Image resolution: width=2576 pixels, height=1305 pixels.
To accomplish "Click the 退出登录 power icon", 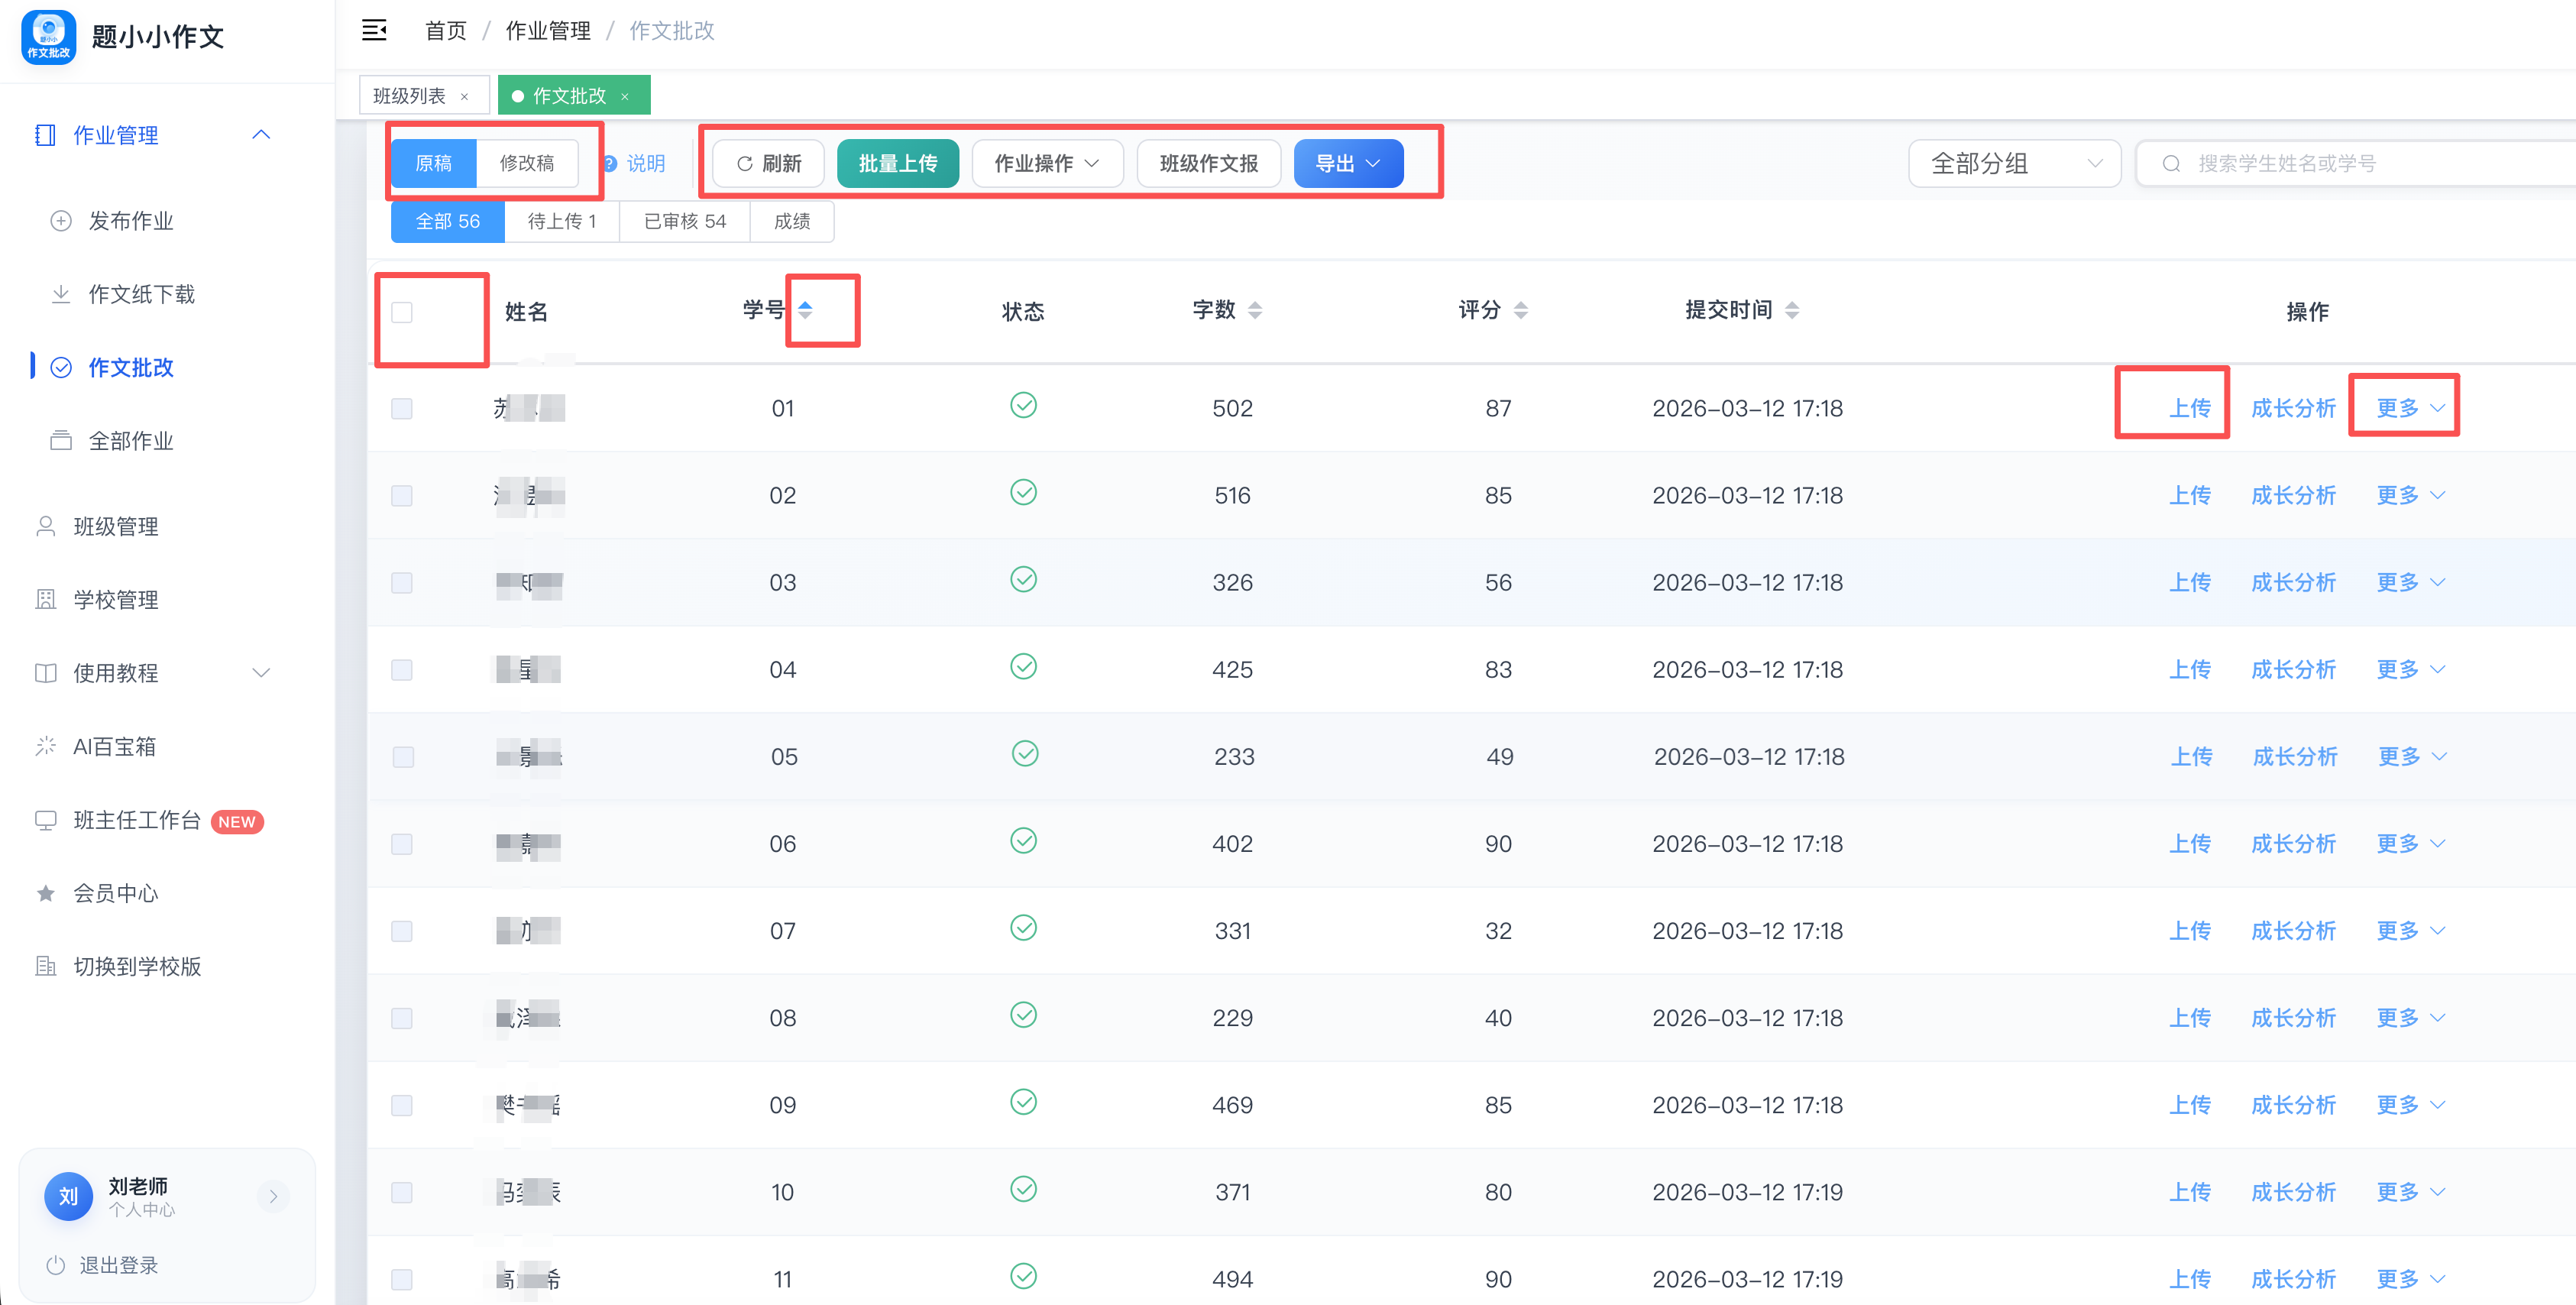I will tap(56, 1265).
